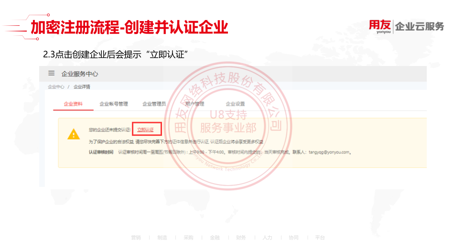The height and width of the screenshot is (252, 454).
Task: Click the 金融 footer item
Action: [x=215, y=238]
